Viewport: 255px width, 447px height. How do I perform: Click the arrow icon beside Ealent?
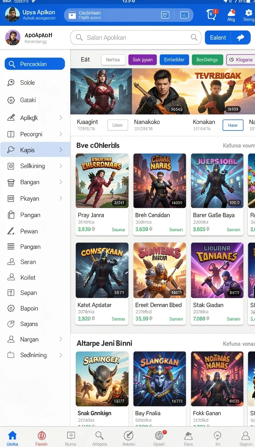pyautogui.click(x=241, y=38)
